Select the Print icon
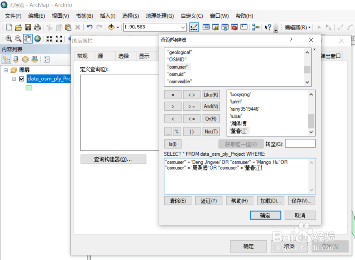The width and height of the screenshot is (355, 260). 37,27
